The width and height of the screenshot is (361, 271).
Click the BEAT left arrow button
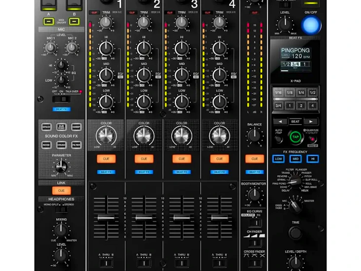coord(280,122)
